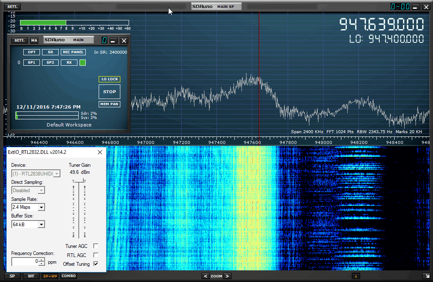
Task: Select the SP+WF display mode
Action: point(50,276)
